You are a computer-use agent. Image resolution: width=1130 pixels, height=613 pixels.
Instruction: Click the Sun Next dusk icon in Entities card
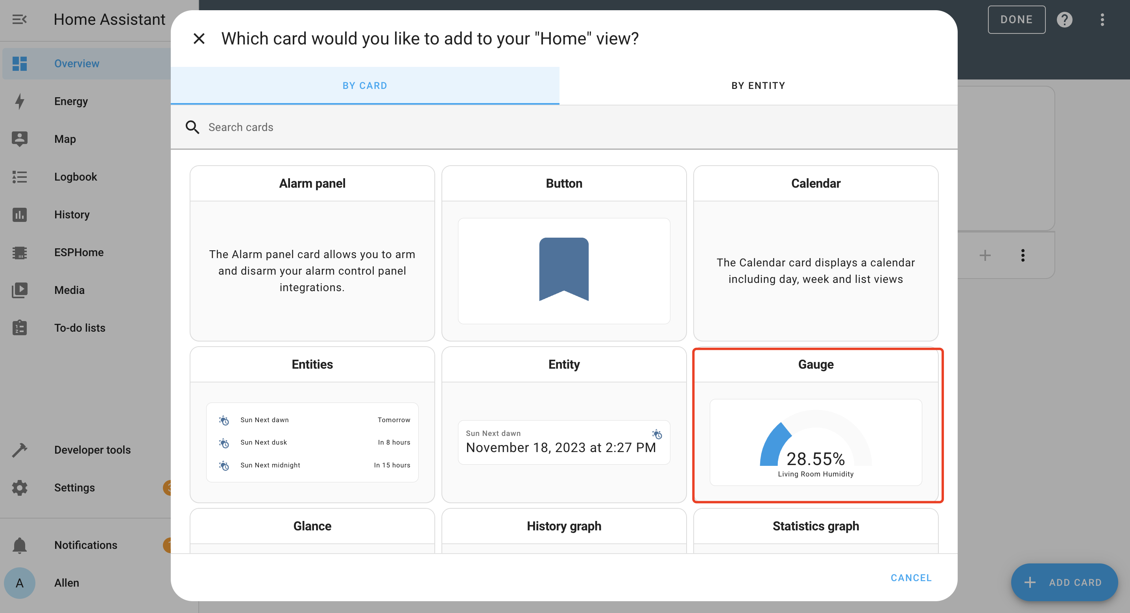click(x=224, y=442)
